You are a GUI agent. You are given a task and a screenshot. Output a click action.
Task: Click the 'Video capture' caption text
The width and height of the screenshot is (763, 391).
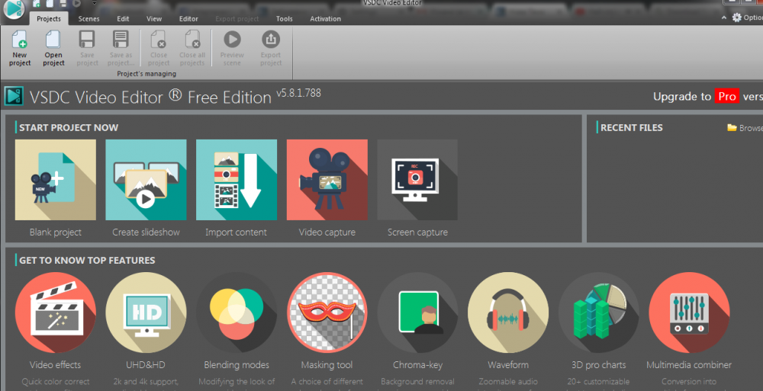pos(327,232)
